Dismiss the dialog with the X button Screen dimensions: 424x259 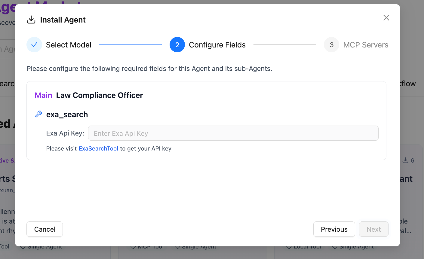[386, 17]
